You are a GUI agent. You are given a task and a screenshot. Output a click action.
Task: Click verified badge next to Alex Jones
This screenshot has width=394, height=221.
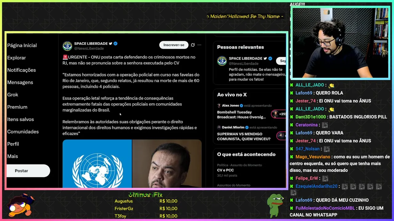click(x=241, y=106)
